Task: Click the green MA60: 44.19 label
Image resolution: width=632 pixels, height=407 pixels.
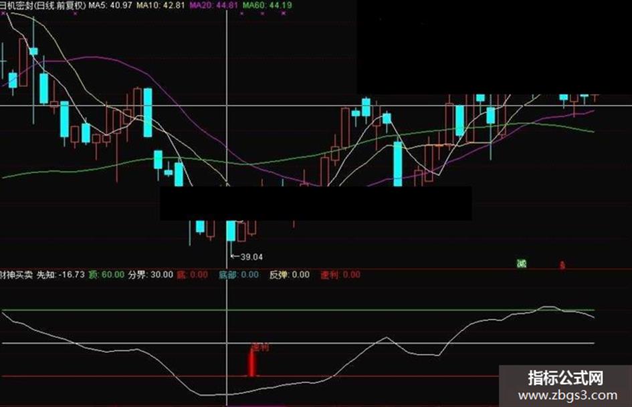Action: click(x=268, y=5)
